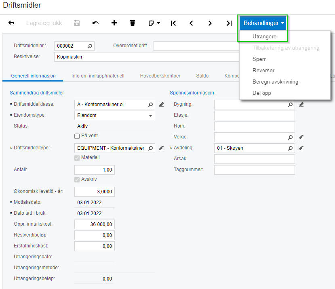
Task: Click the Etasje input field
Action: click(255, 115)
